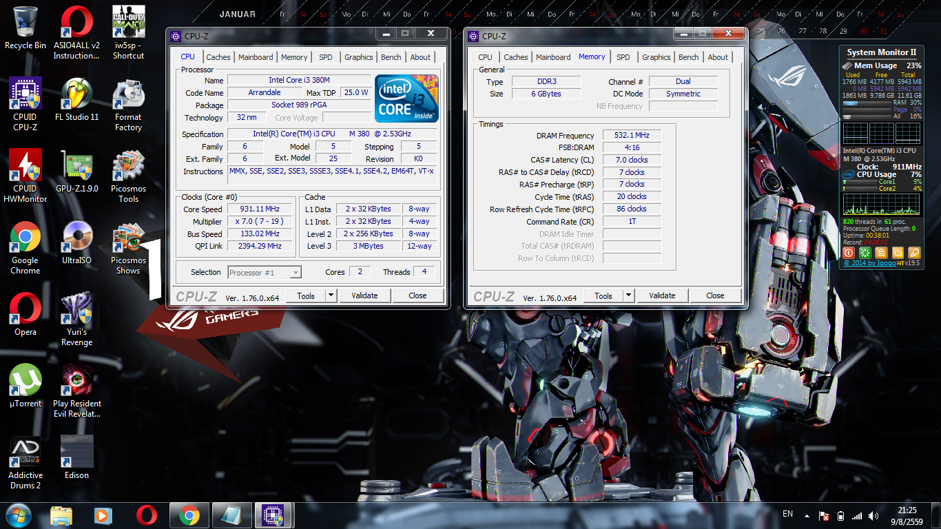Open SPD tab in left CPU-Z window
Screen dimensions: 941x529
pyautogui.click(x=325, y=57)
